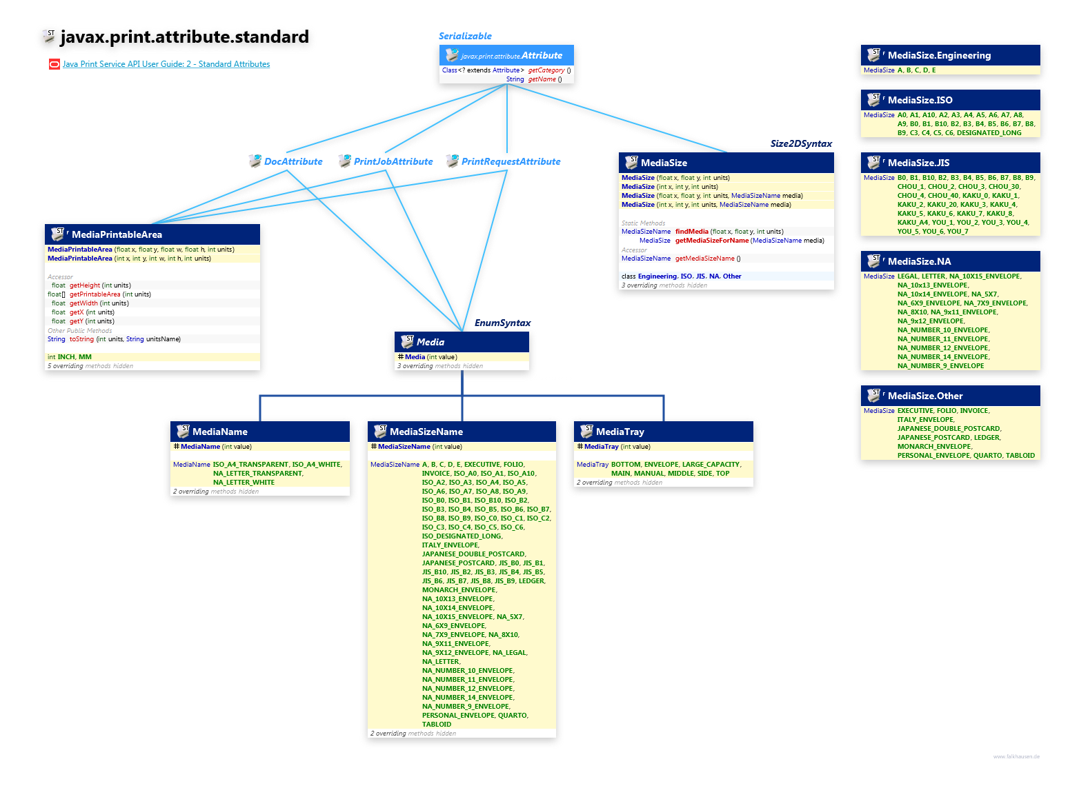Screen dimensions: 1079x788
Task: Click the MediaSize class icon
Action: (631, 163)
